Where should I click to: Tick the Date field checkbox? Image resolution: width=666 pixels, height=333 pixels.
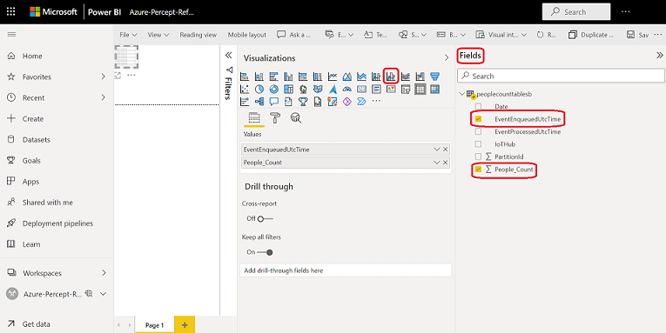click(x=478, y=106)
